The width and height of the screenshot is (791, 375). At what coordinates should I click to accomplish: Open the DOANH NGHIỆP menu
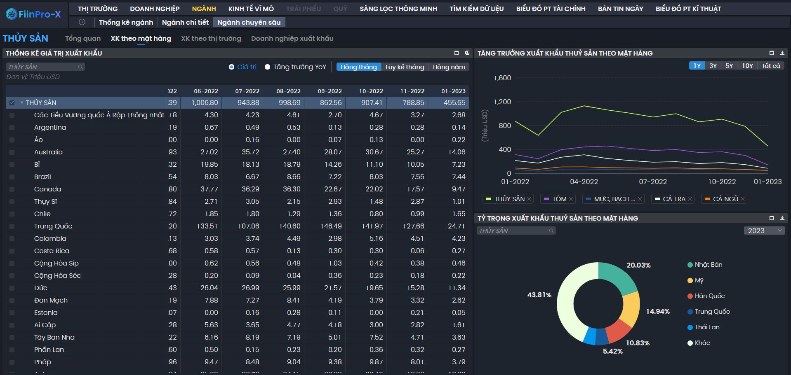pos(155,9)
